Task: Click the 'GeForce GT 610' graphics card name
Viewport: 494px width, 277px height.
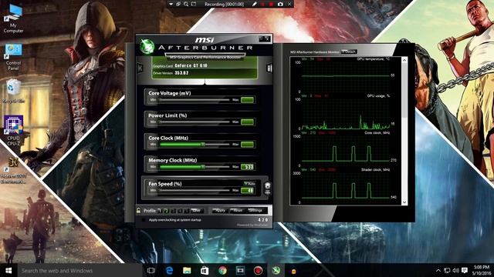Action: coord(191,65)
